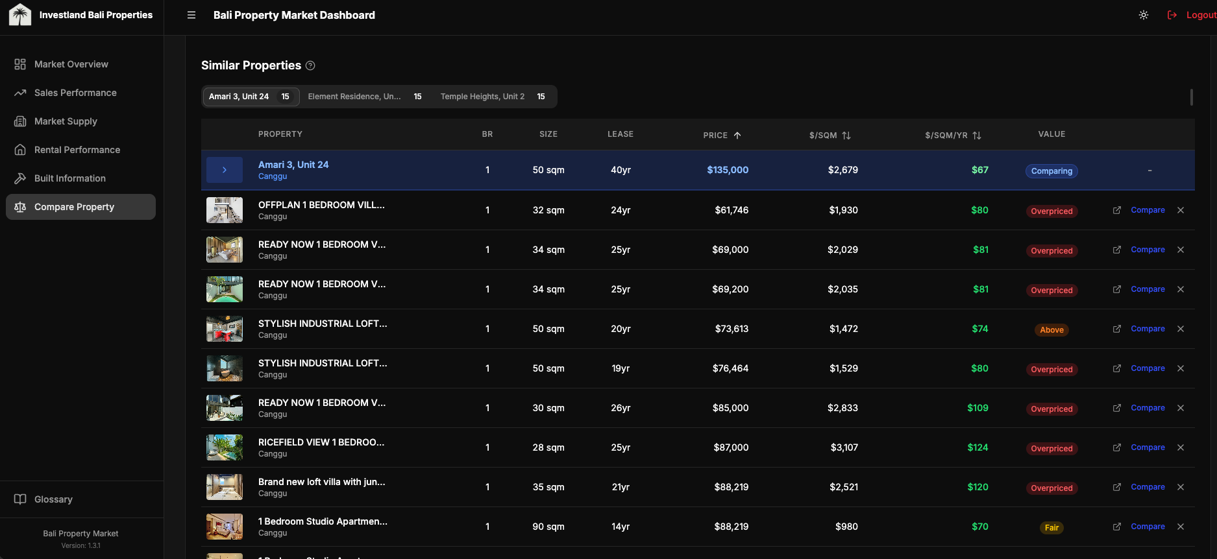Expand the Amari 3, Unit 24 row chevron
Image resolution: width=1217 pixels, height=559 pixels.
(x=225, y=170)
